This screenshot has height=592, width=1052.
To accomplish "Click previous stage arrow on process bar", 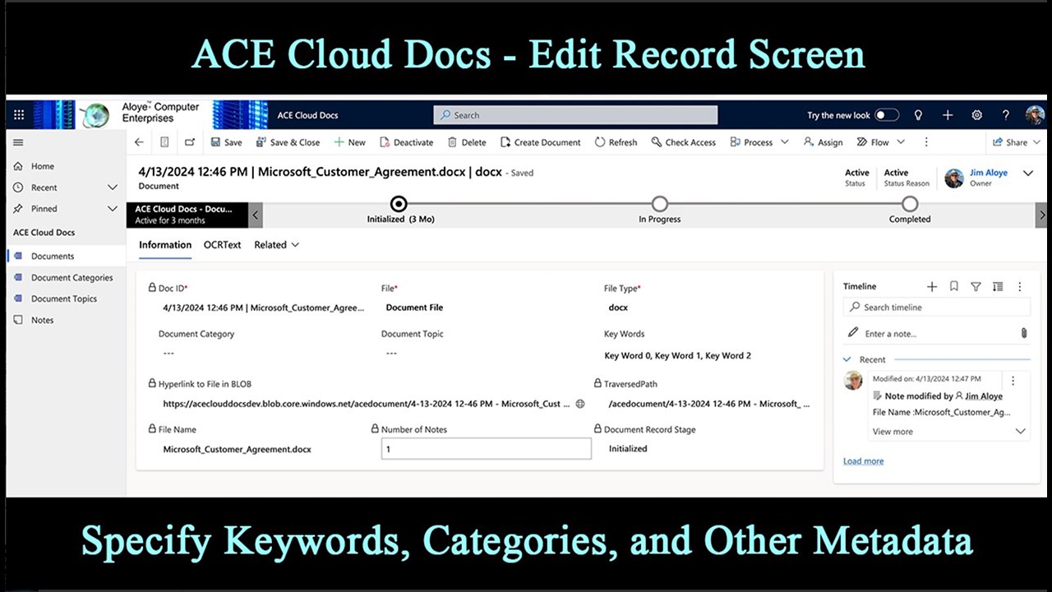I will [256, 215].
